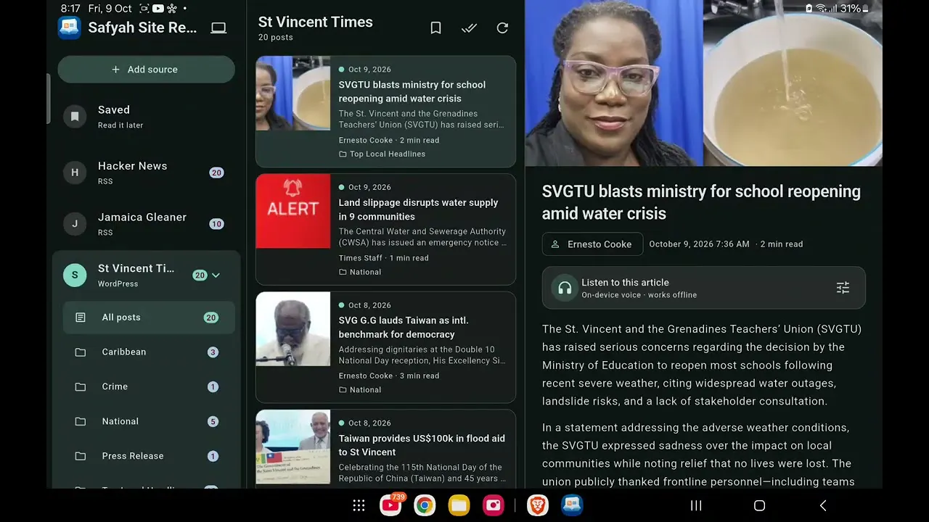Click the Add source button
This screenshot has width=929, height=522.
146,70
